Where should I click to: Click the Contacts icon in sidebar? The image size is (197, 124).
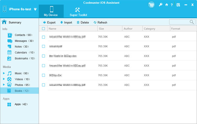coord(10,35)
